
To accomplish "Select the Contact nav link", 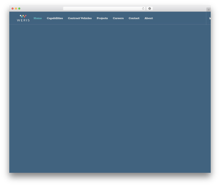I will pos(134,18).
